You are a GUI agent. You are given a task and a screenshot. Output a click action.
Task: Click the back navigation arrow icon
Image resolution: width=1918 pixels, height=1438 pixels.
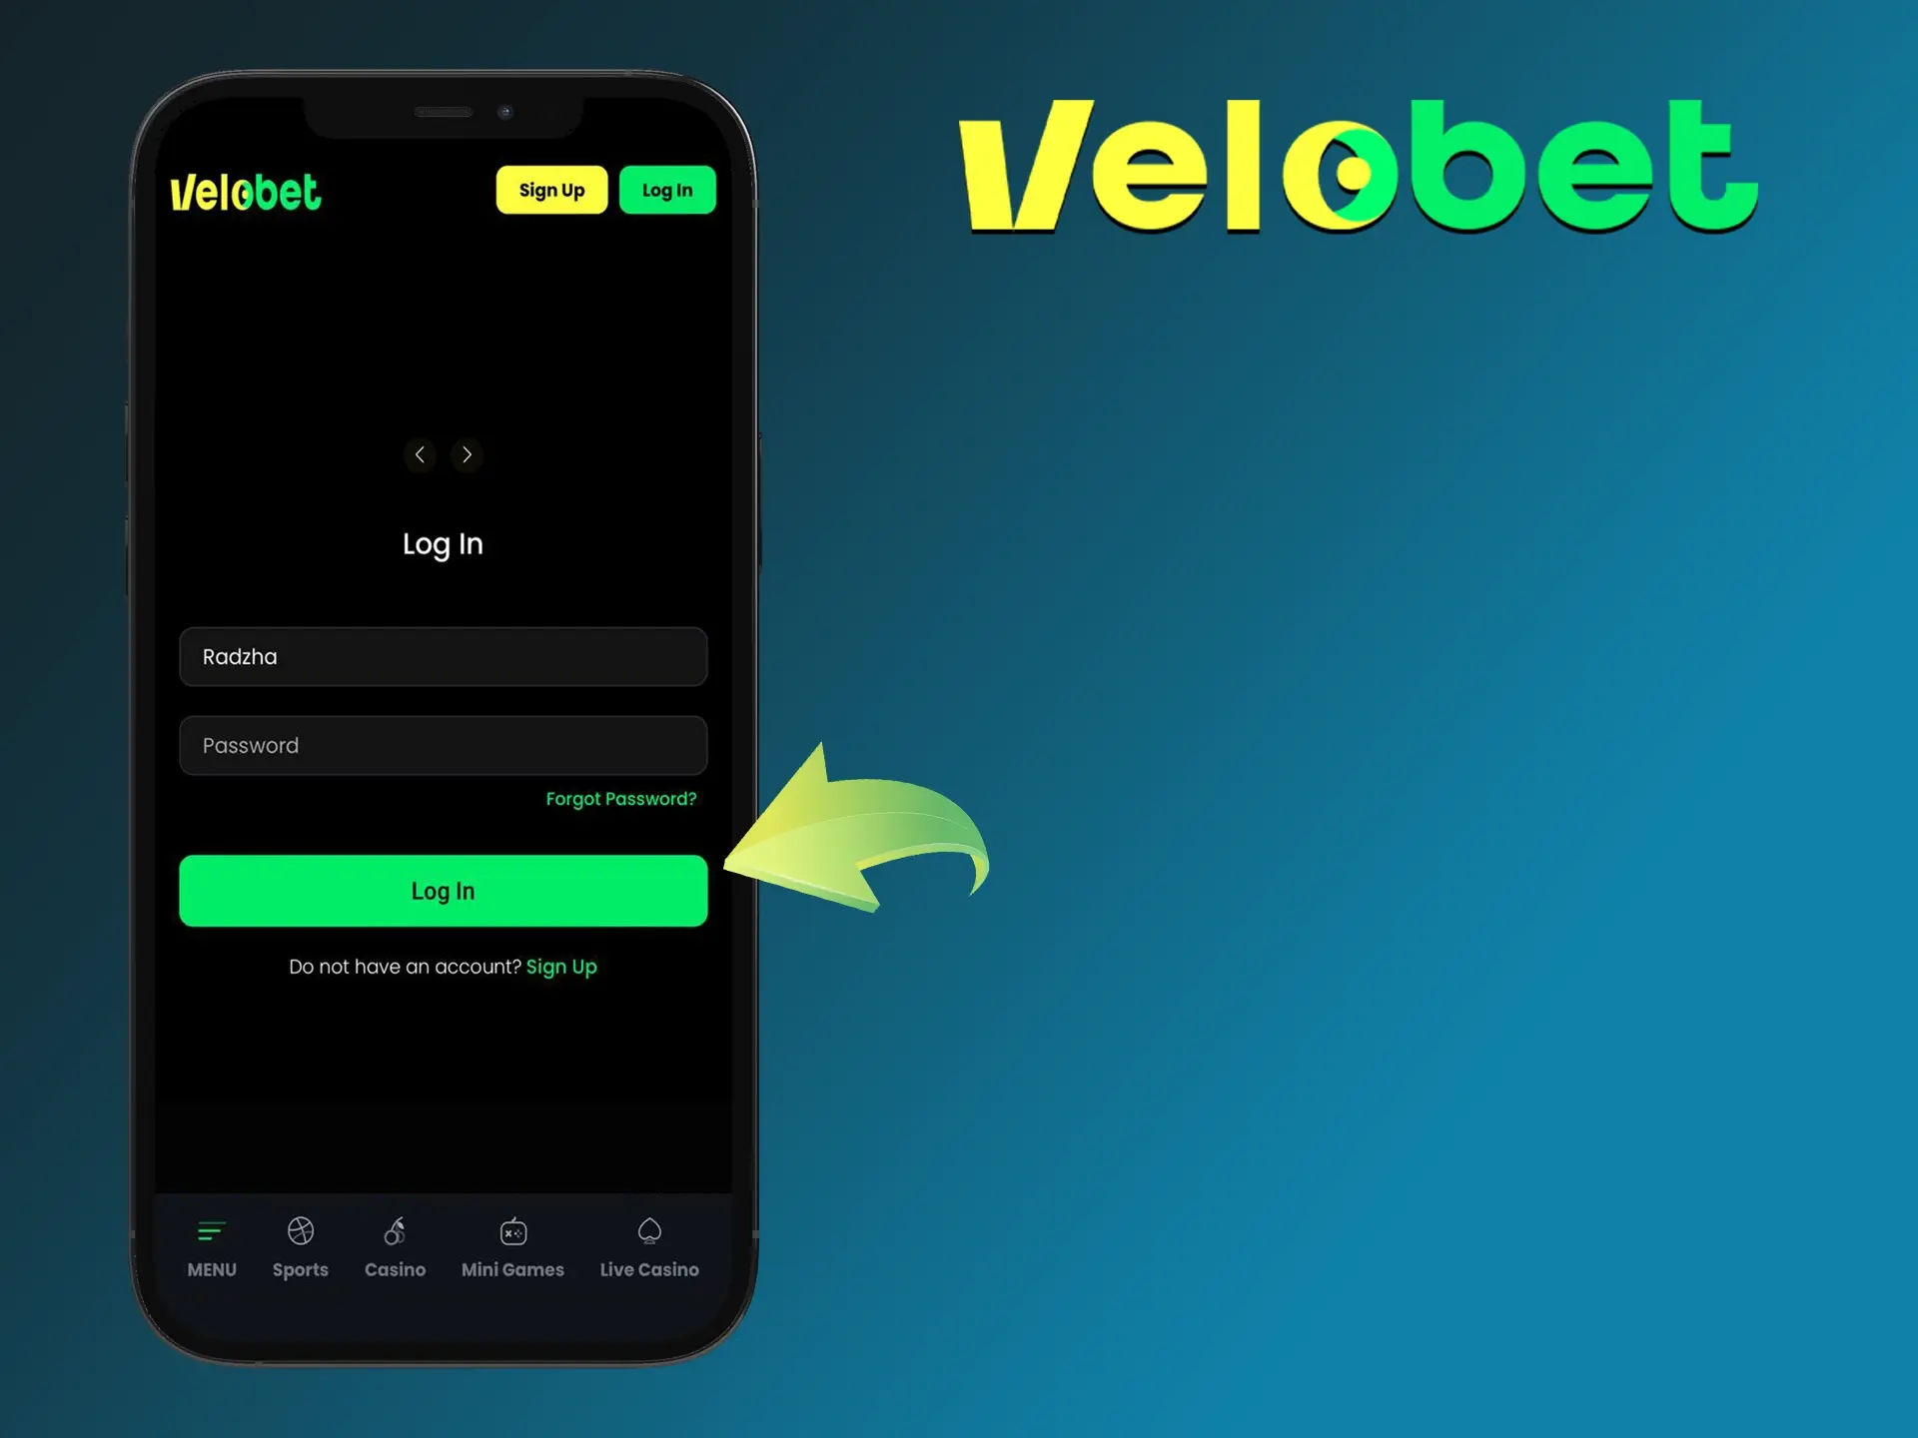(x=420, y=454)
